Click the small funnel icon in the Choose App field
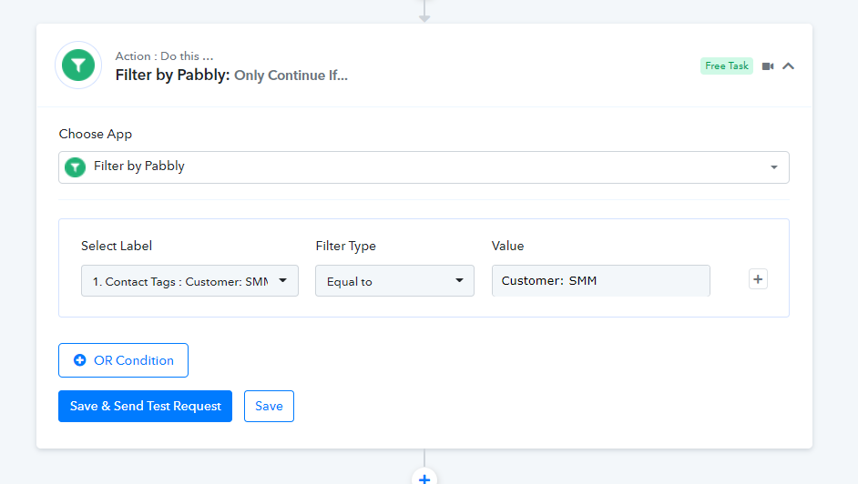858x484 pixels. click(75, 167)
